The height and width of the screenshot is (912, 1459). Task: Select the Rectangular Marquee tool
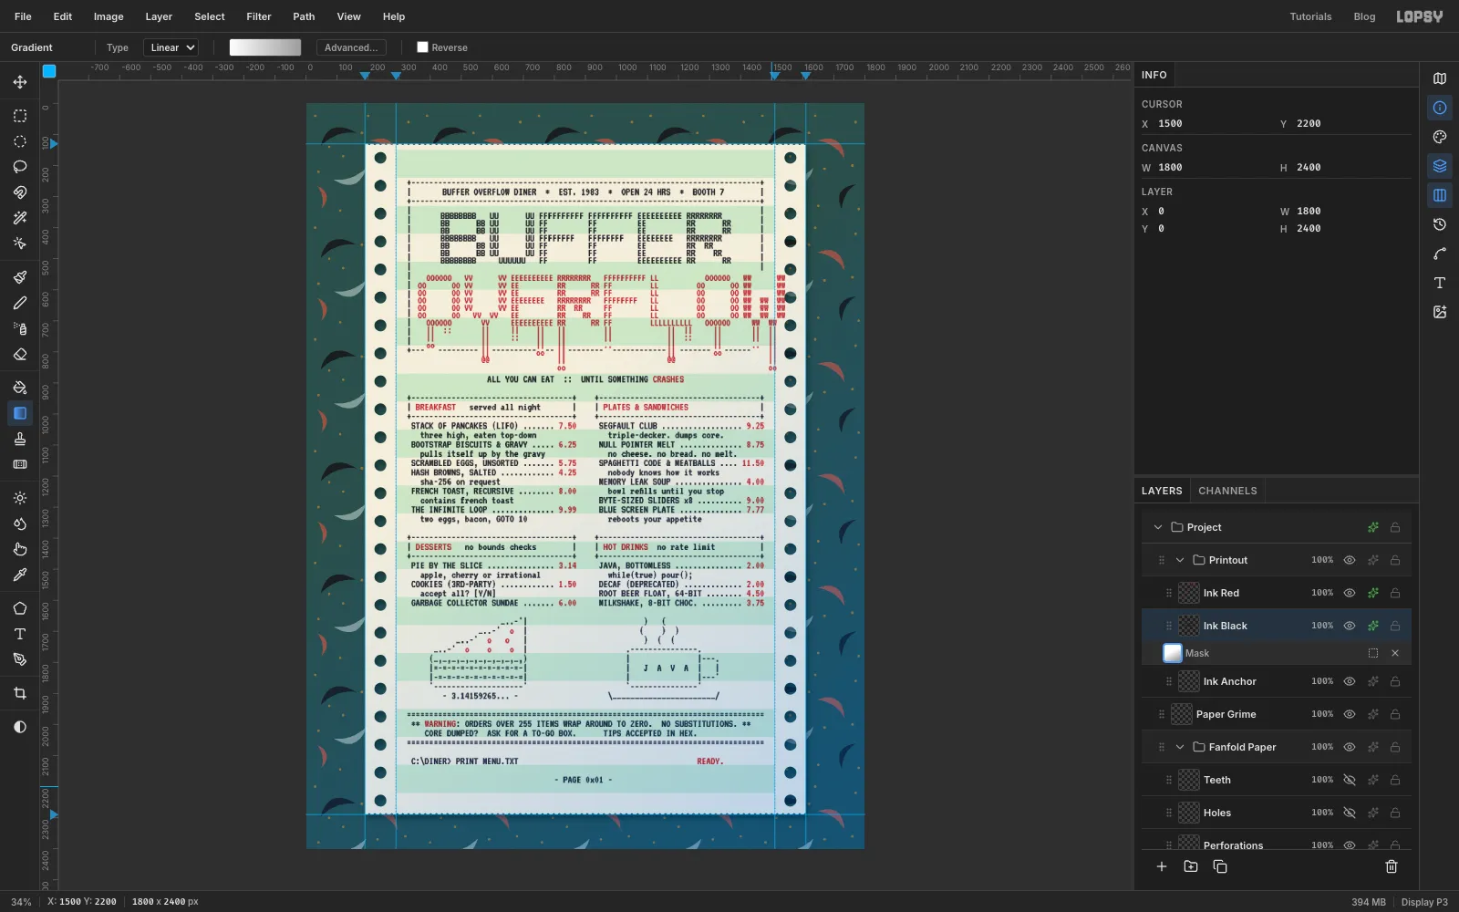(20, 116)
